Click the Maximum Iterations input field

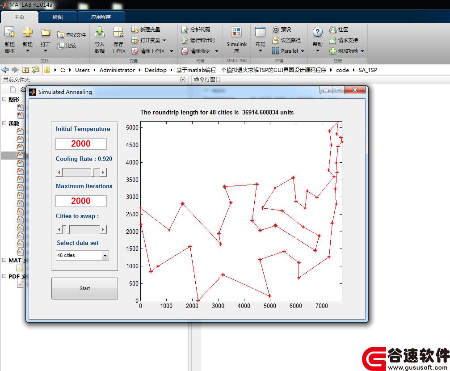81,201
